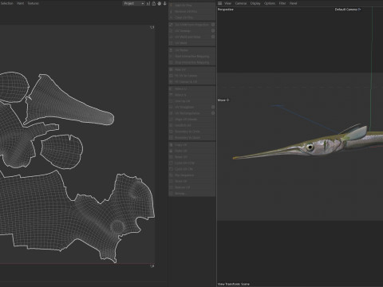Image resolution: width=383 pixels, height=287 pixels.
Task: Click Align UV Islands icon
Action: (172, 120)
